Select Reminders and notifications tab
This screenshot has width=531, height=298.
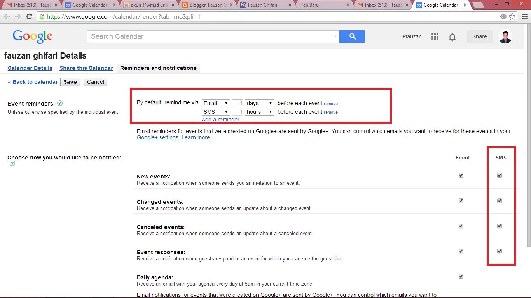coord(158,68)
